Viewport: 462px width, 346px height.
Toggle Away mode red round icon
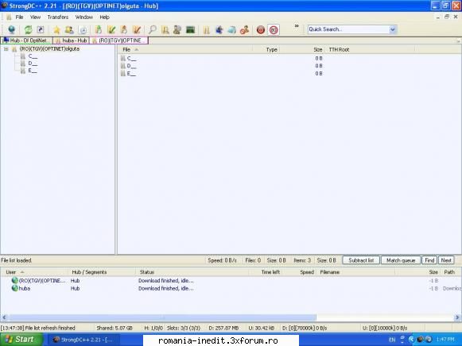pos(261,29)
